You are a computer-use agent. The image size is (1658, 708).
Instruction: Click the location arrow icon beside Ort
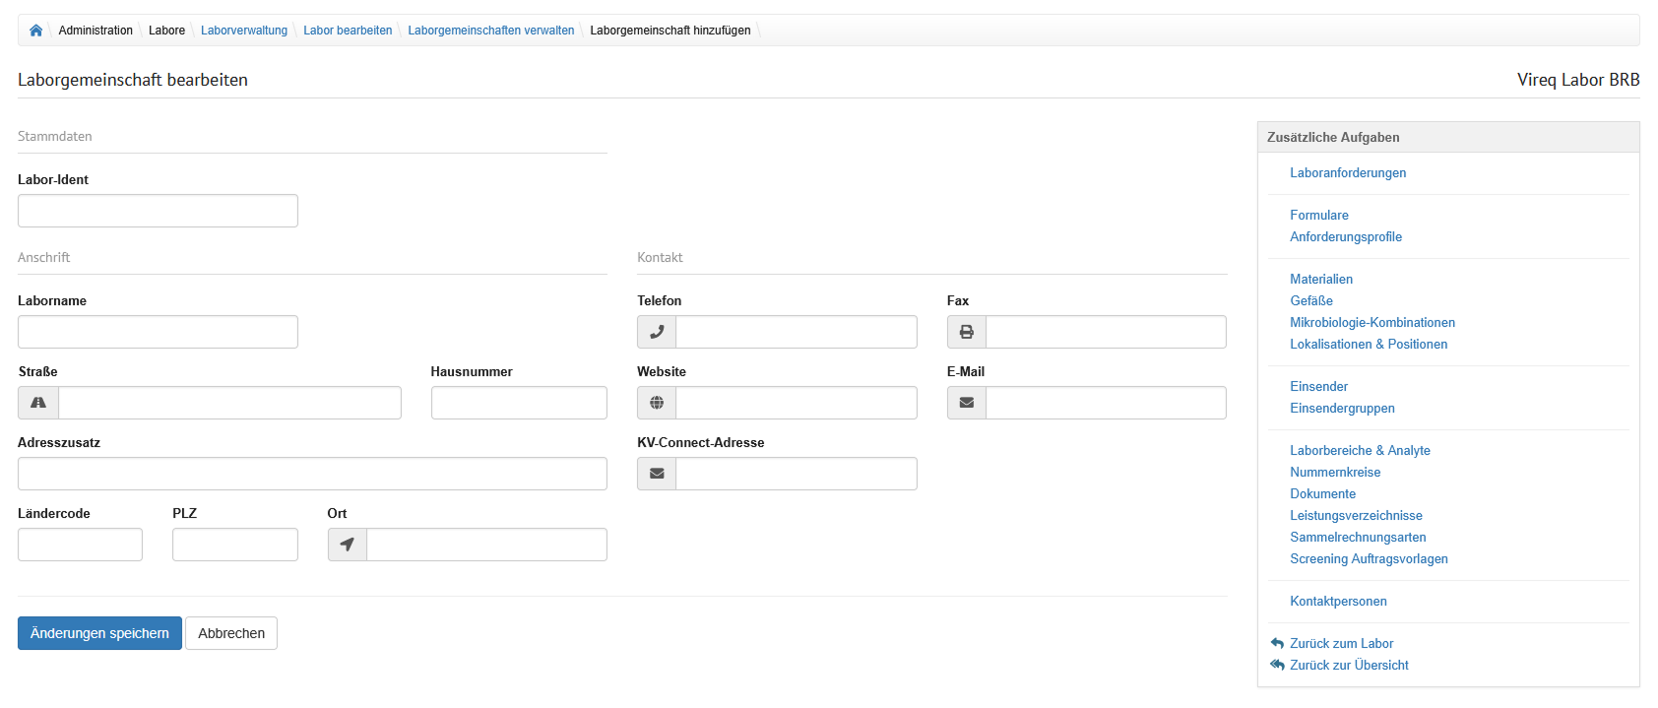348,545
